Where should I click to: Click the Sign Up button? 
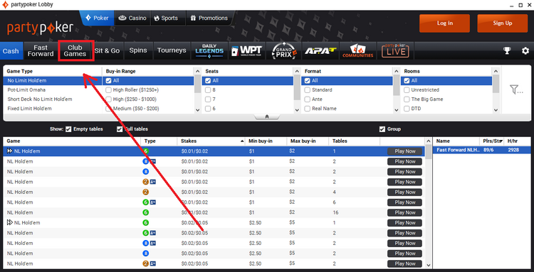click(503, 23)
